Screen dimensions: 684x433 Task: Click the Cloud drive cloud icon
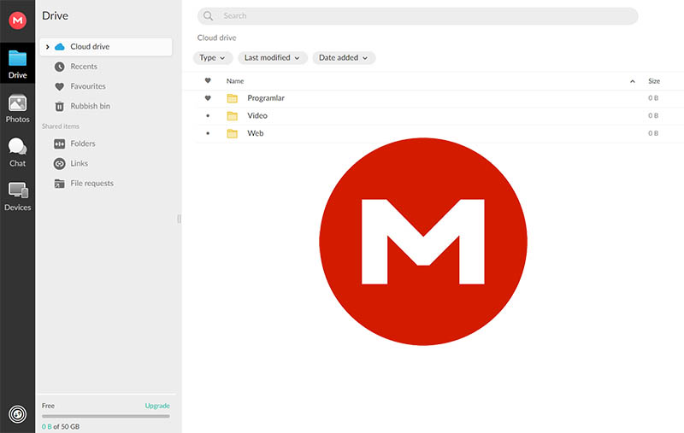(60, 47)
